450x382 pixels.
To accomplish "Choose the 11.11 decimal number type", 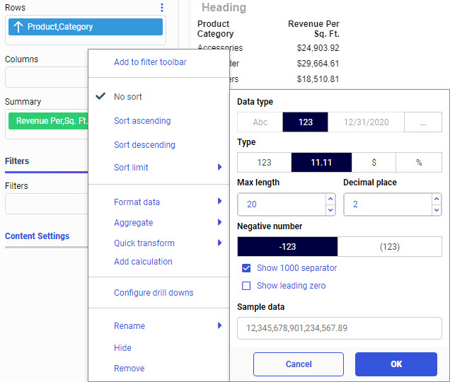I will click(321, 163).
